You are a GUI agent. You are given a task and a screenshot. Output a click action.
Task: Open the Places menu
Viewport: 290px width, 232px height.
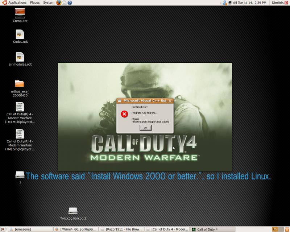(x=35, y=3)
